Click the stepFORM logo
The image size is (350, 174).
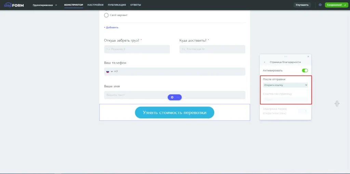click(x=14, y=5)
